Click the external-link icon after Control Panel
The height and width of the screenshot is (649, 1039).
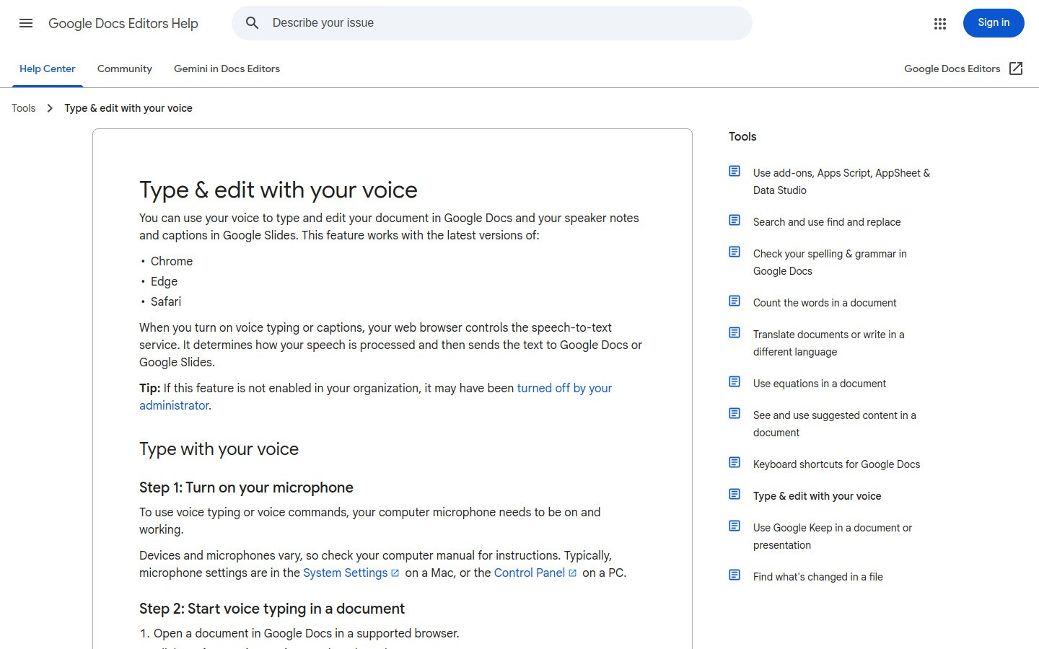coord(572,572)
